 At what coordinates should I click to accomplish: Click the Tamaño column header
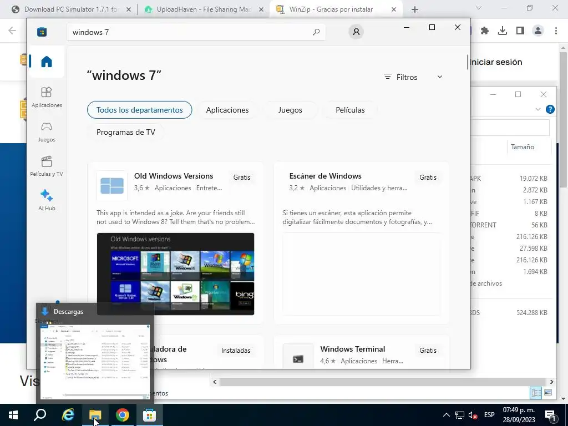coord(522,147)
